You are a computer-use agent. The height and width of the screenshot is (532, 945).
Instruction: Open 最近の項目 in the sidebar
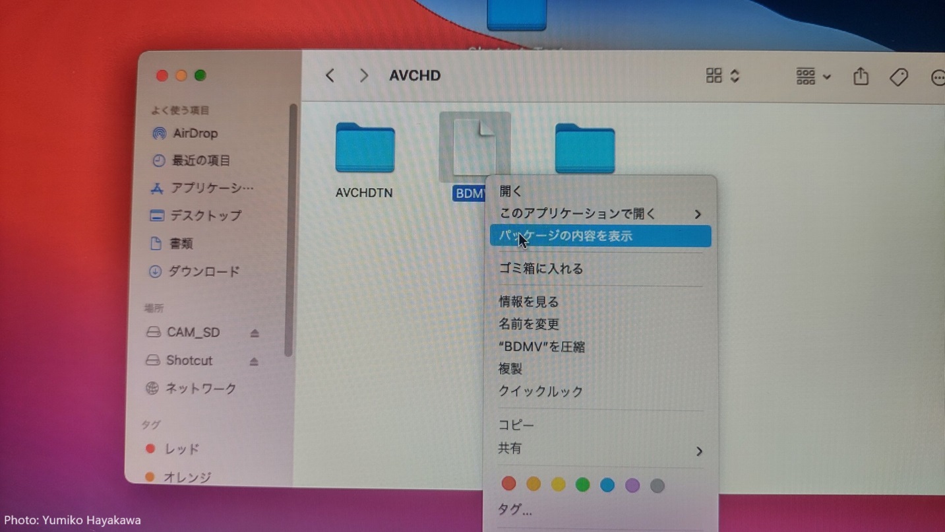pyautogui.click(x=191, y=160)
